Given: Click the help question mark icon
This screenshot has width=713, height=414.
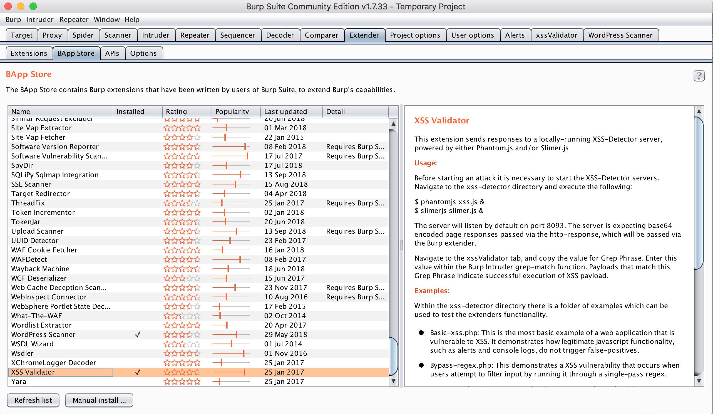Looking at the screenshot, I should (699, 76).
